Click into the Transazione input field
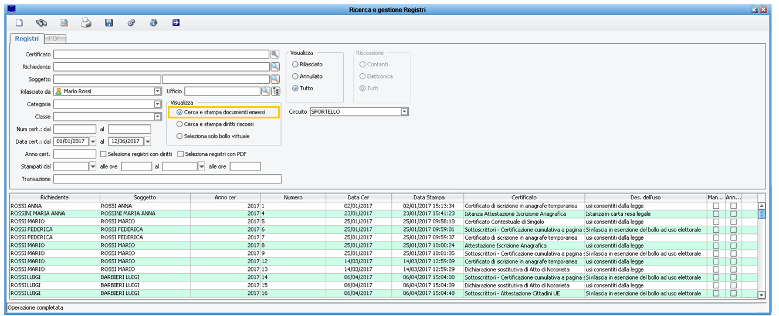Screen dimensions: 779x316 point(167,179)
